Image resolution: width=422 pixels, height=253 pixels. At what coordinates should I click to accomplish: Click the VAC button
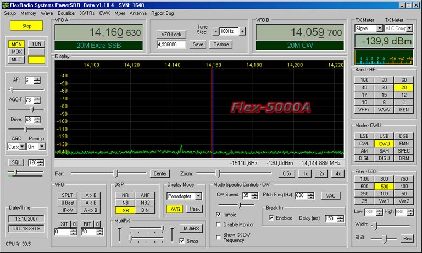tap(331, 196)
